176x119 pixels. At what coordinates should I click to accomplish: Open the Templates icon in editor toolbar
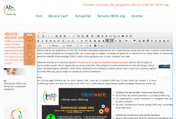(x=43, y=36)
